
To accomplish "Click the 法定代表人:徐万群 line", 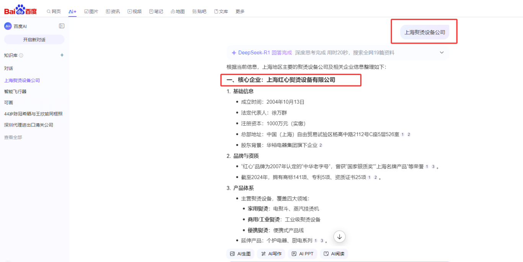I will point(264,113).
